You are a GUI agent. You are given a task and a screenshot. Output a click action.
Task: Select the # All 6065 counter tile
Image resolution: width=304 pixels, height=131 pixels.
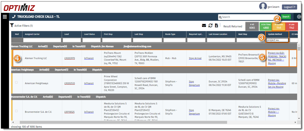click(x=252, y=26)
